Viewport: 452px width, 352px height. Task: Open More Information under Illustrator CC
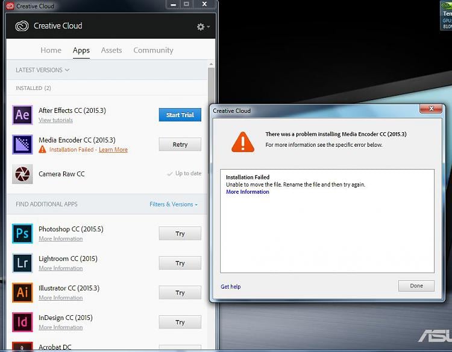(x=60, y=298)
